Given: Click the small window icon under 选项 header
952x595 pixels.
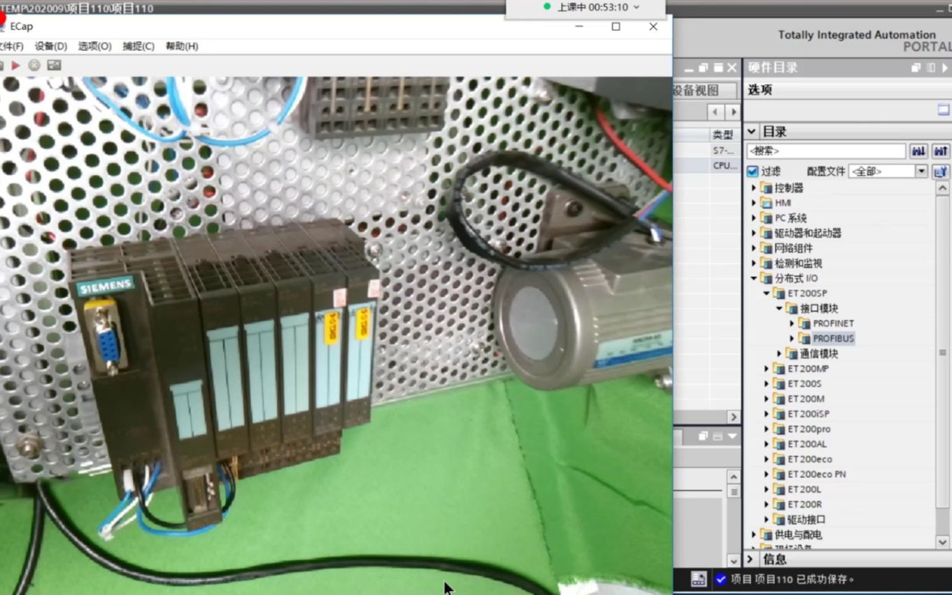Looking at the screenshot, I should pos(943,110).
